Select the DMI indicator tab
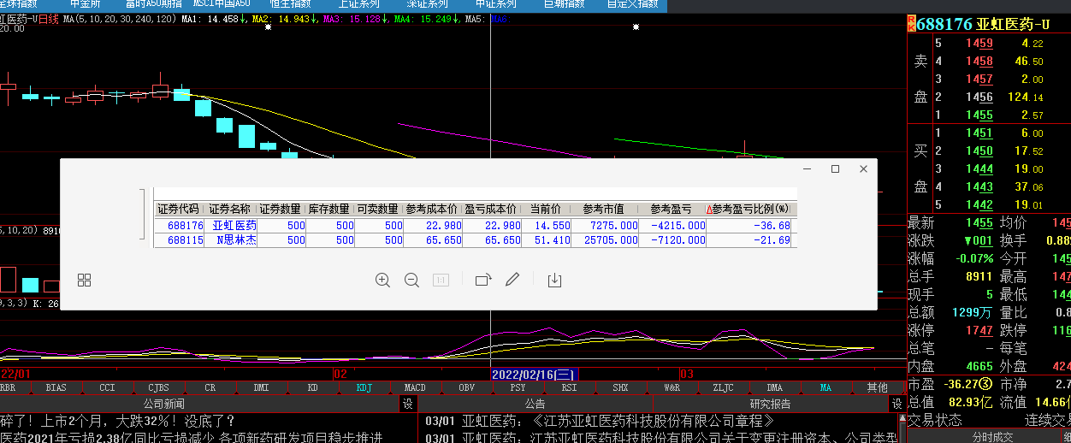This screenshot has height=443, width=1071. (261, 387)
